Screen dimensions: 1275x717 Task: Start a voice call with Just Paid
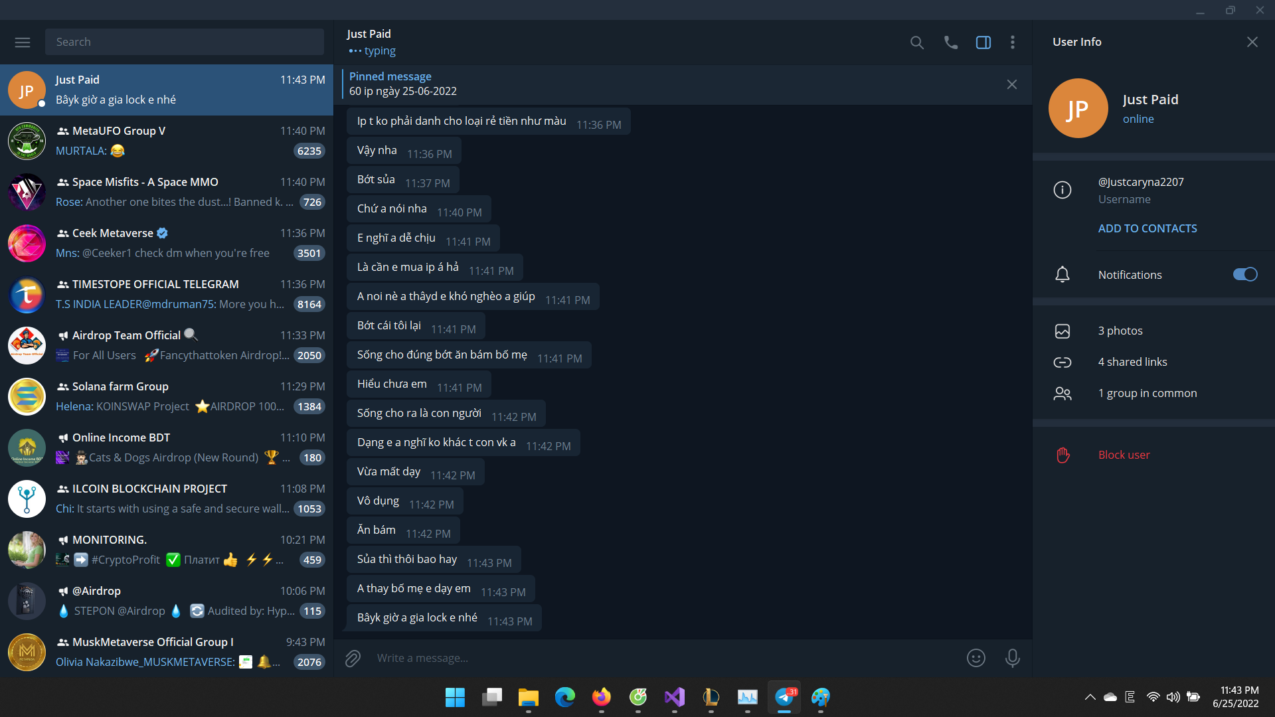click(x=950, y=42)
